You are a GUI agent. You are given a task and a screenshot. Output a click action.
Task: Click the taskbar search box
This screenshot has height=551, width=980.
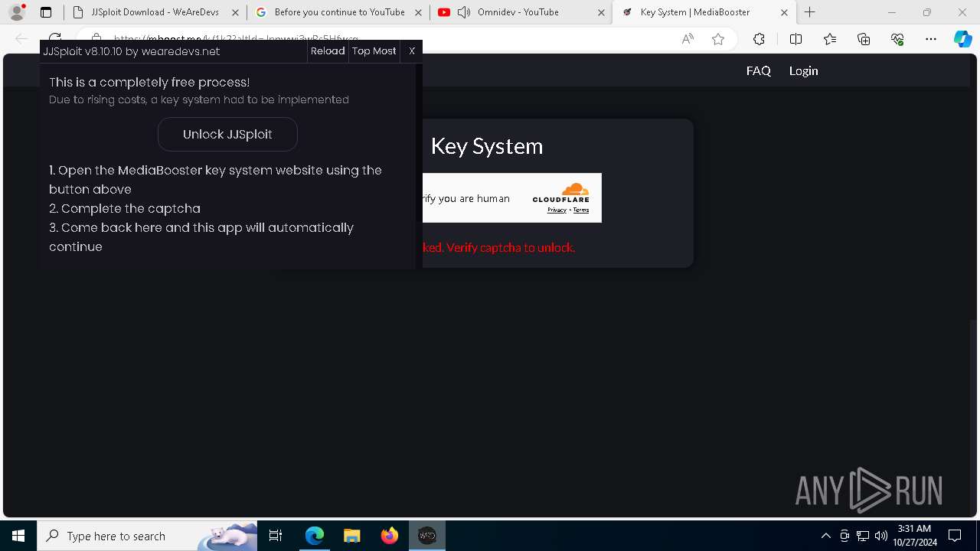147,536
